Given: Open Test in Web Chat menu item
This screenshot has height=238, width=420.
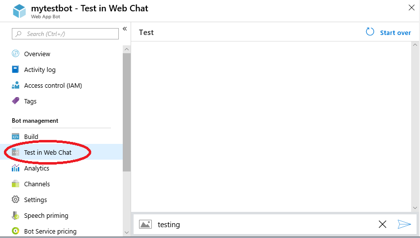Looking at the screenshot, I should pos(48,152).
